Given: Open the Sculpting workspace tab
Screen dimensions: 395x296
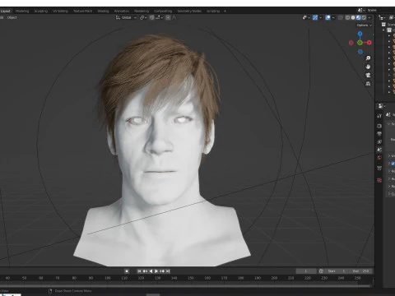Looking at the screenshot, I should pos(41,11).
